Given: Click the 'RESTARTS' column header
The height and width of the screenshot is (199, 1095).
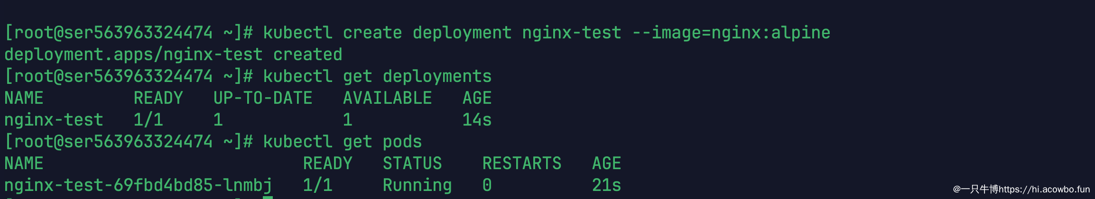Looking at the screenshot, I should pos(522,163).
